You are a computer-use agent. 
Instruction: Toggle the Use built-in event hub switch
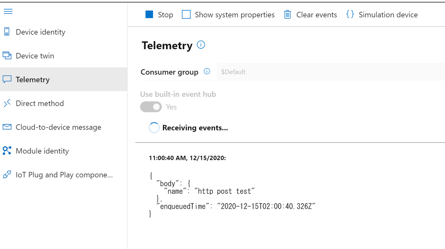151,107
